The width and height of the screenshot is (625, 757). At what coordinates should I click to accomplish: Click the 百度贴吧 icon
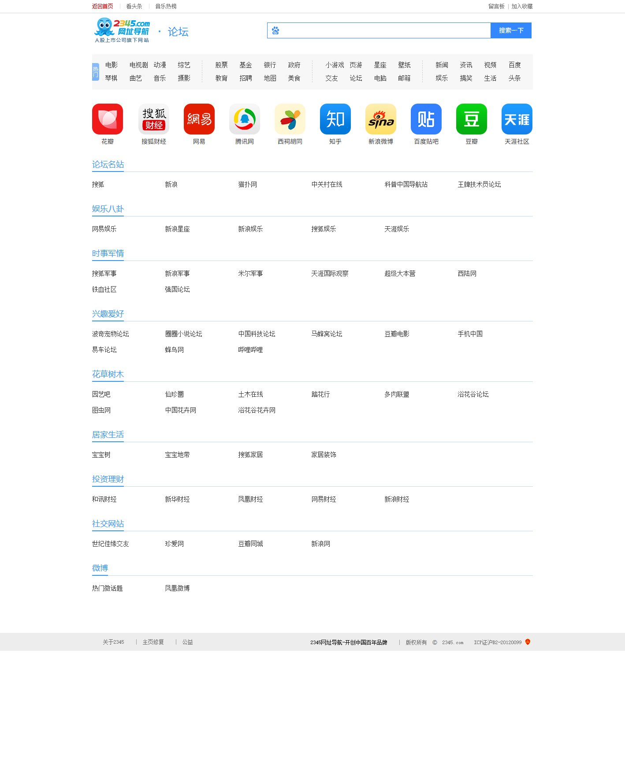click(x=426, y=119)
